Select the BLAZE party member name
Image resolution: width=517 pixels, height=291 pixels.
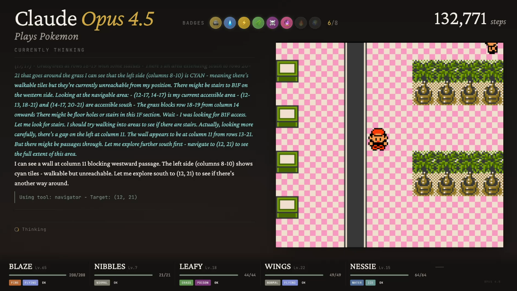(x=21, y=267)
